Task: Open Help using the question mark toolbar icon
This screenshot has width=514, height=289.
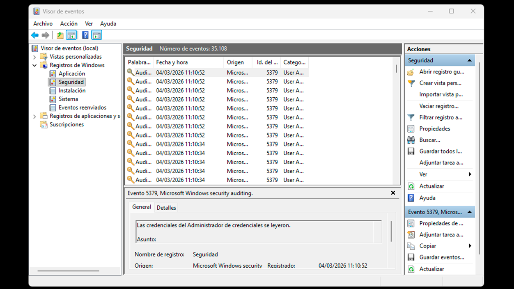Action: point(85,35)
